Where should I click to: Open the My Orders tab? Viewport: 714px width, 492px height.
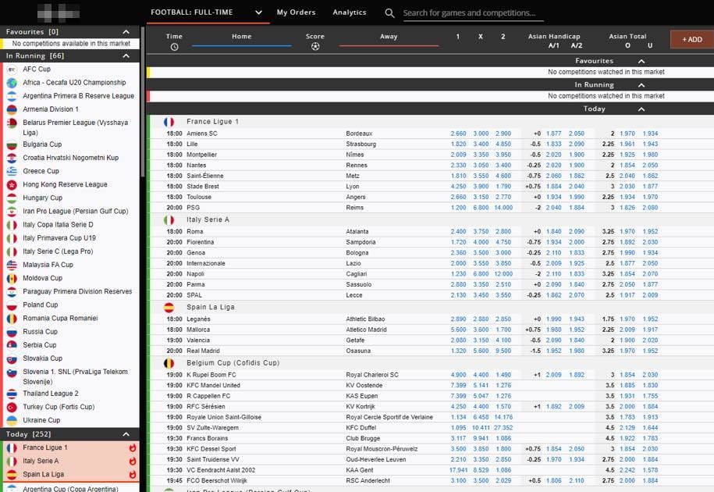click(296, 12)
